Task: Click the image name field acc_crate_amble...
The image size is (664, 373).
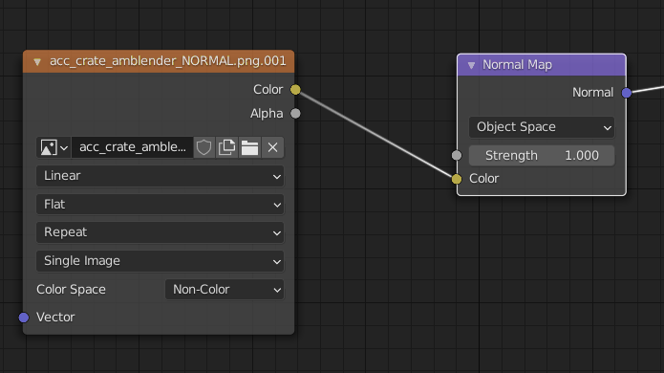Action: [133, 147]
